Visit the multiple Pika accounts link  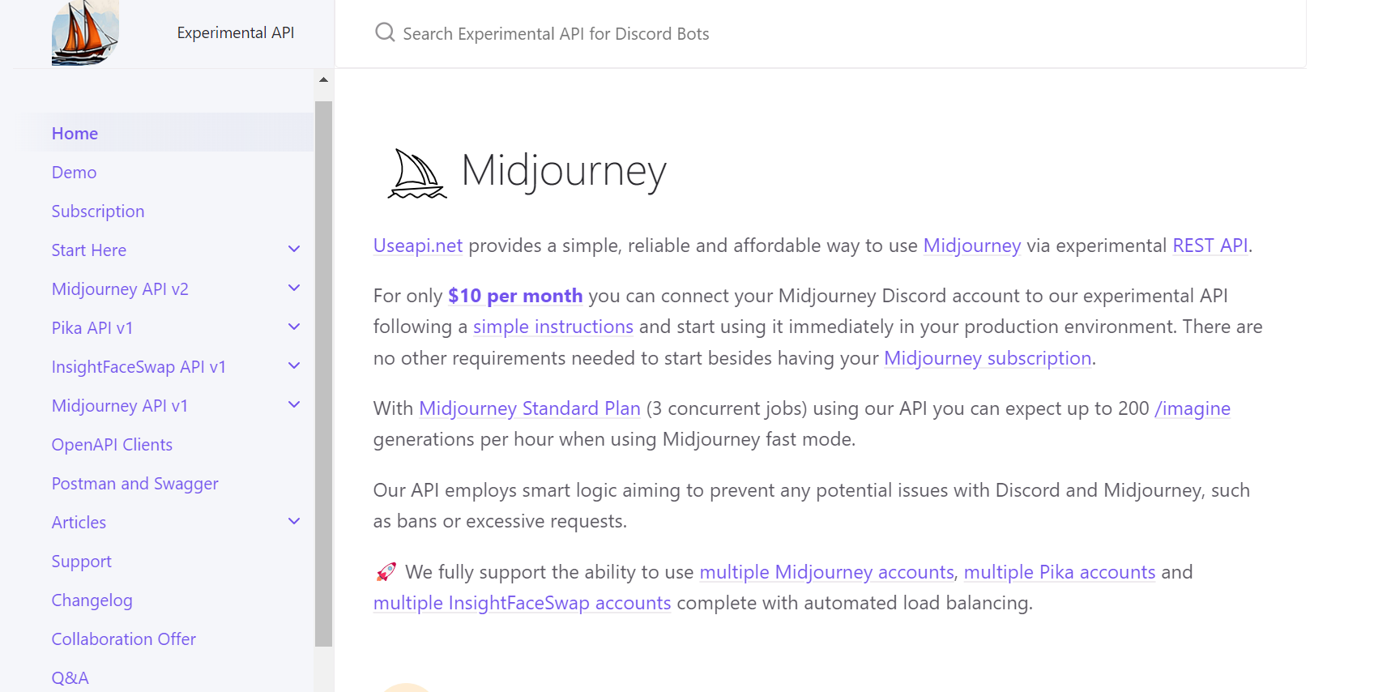click(1060, 572)
